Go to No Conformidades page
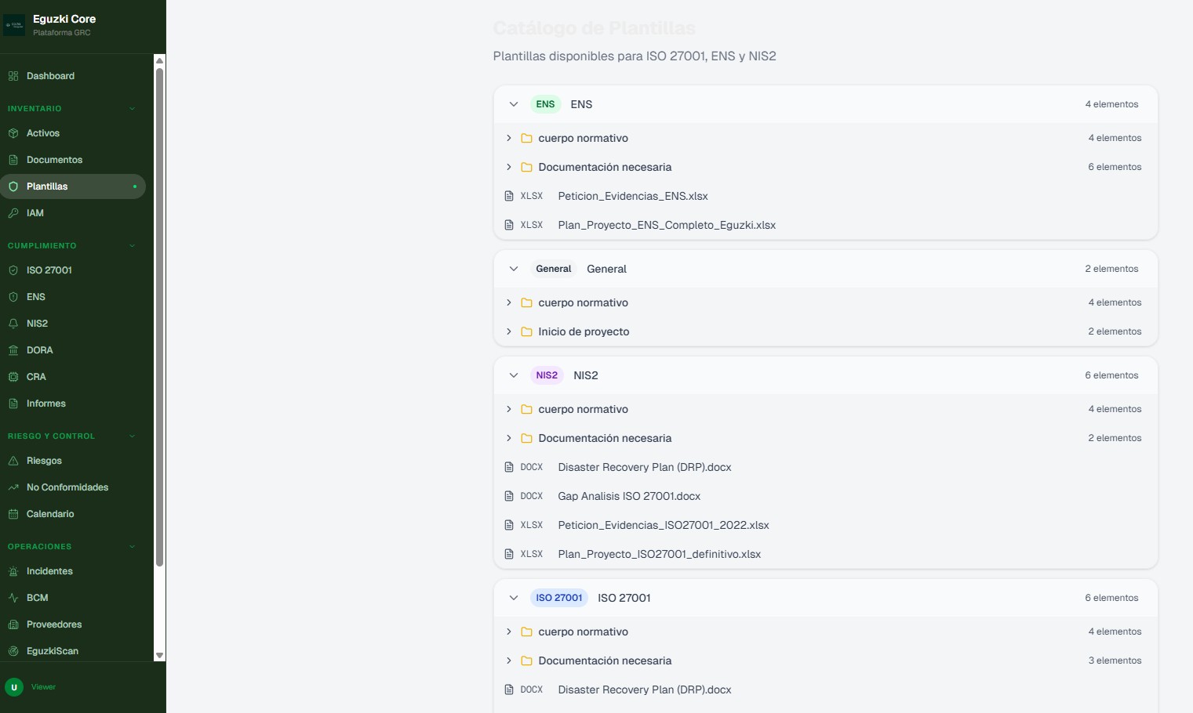This screenshot has height=713, width=1193. [67, 487]
